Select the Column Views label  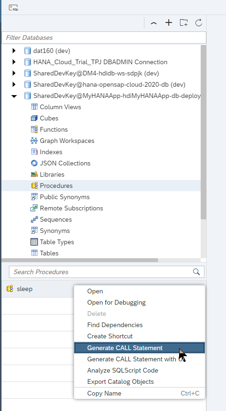tap(60, 107)
